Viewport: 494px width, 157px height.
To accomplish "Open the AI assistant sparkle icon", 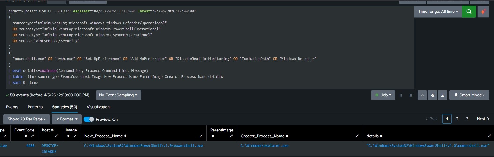I will point(483,12).
